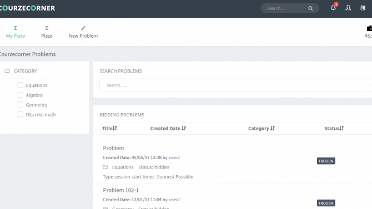
Task: Sort problems by Created Date
Action: [x=168, y=128]
